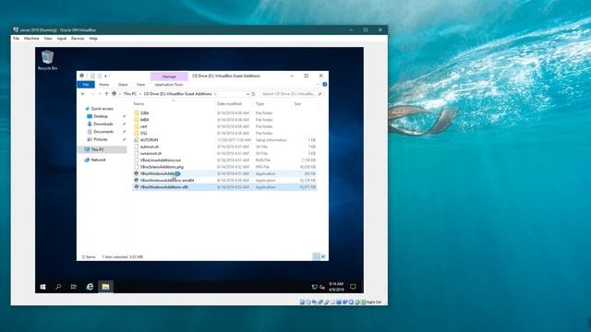Click This PC in the address breadcrumb

pos(130,94)
